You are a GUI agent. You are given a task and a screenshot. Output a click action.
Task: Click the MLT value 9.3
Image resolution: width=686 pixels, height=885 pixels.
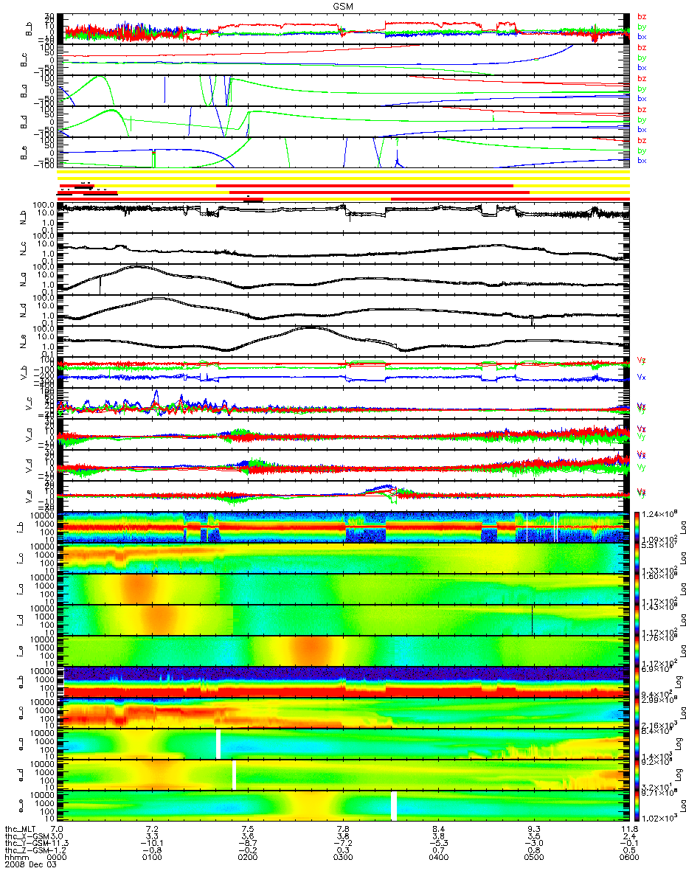(x=534, y=829)
